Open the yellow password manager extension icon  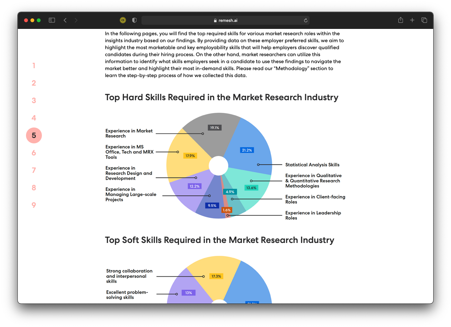click(x=123, y=20)
